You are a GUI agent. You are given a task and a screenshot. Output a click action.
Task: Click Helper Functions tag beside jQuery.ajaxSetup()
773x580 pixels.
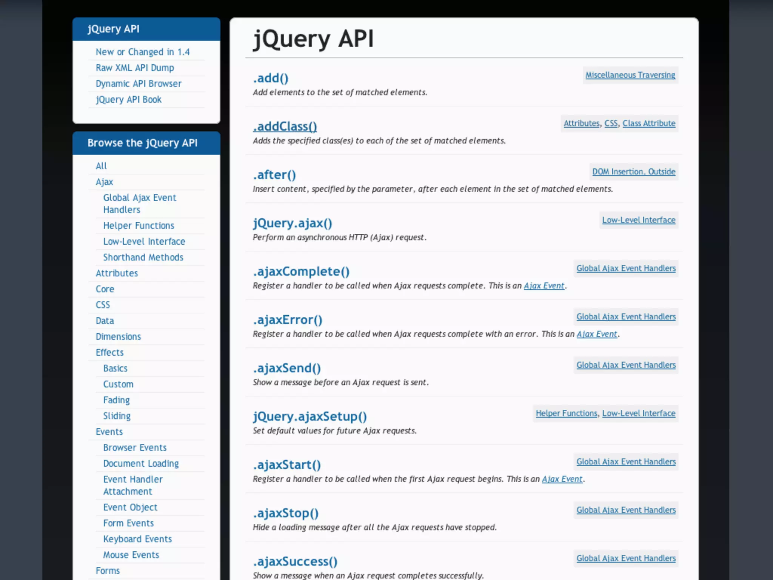point(566,413)
